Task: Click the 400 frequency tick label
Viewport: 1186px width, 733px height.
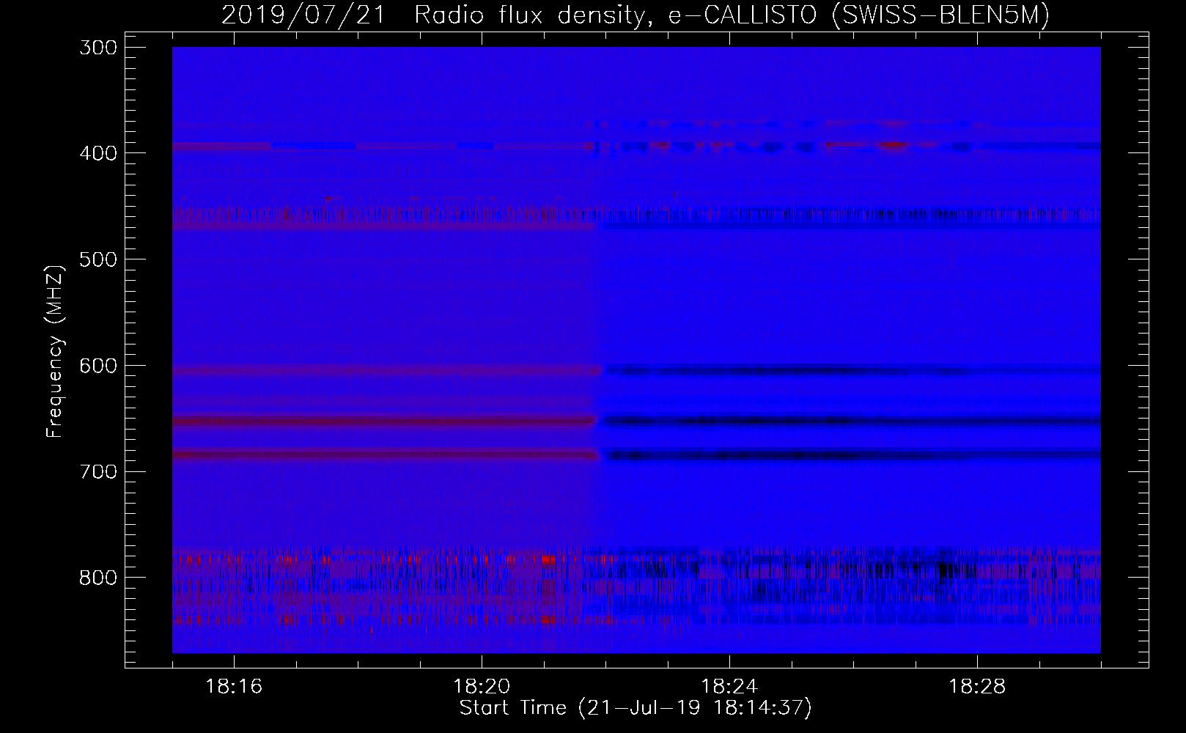Action: click(97, 153)
